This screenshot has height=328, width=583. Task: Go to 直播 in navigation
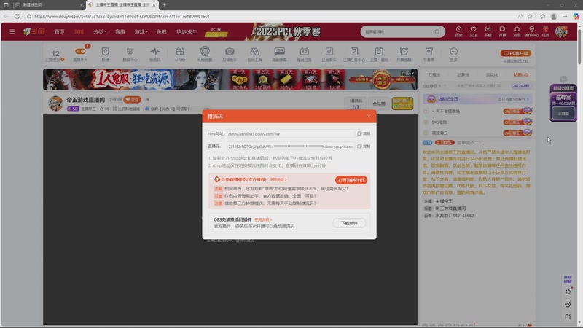(x=79, y=31)
